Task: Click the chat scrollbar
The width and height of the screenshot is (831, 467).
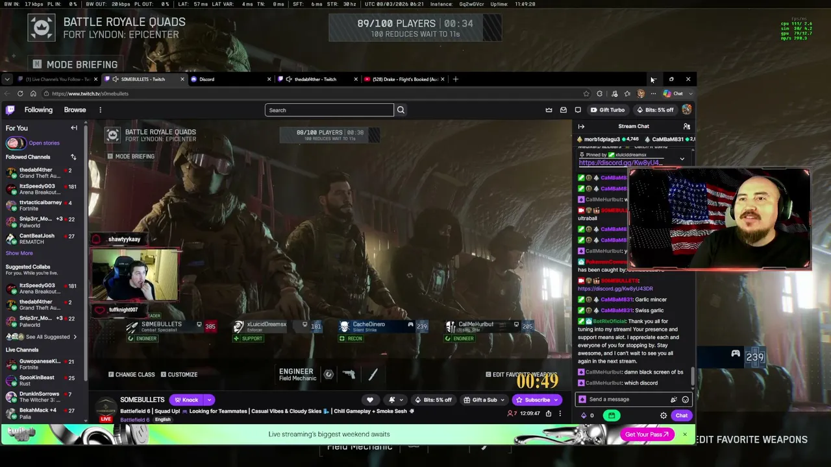Action: (x=693, y=376)
